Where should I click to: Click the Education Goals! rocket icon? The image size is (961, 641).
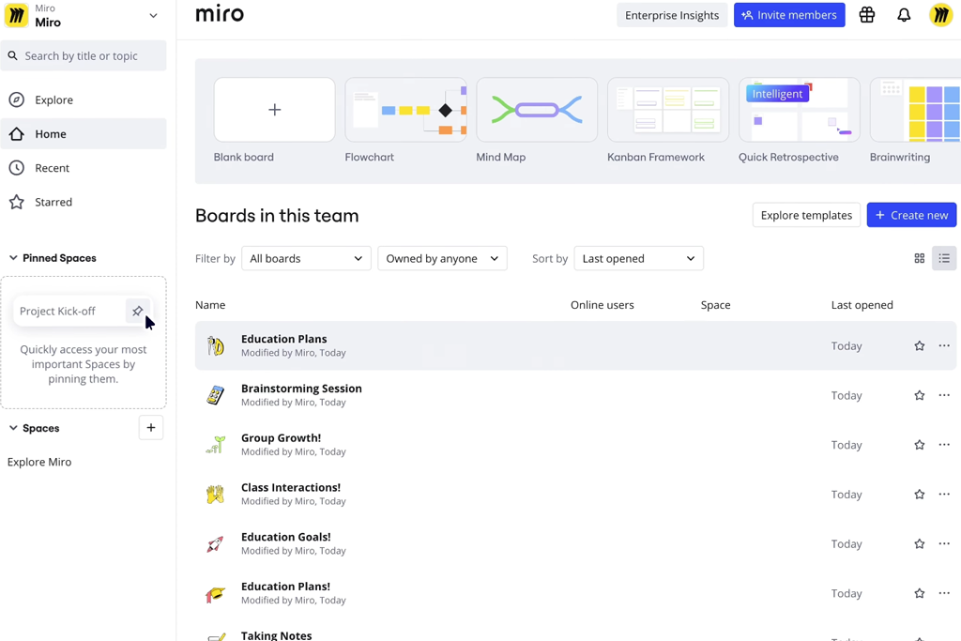215,544
